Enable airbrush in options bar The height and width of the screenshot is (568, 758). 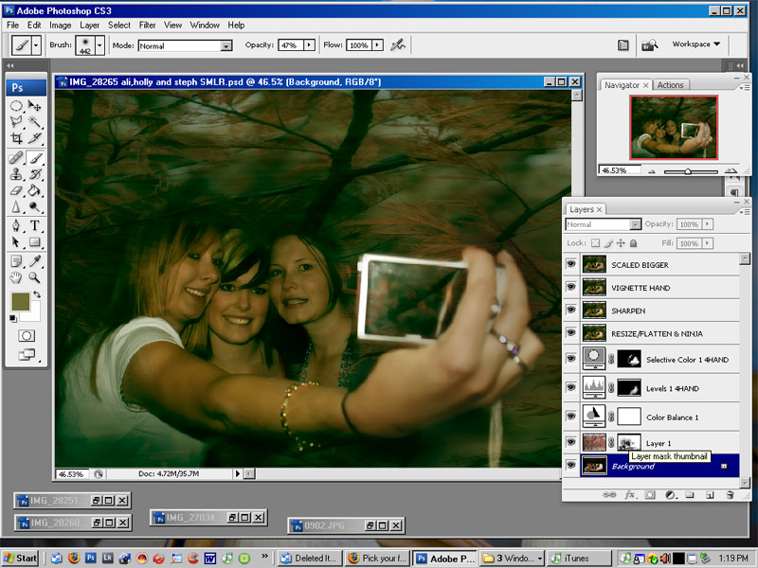coord(398,45)
